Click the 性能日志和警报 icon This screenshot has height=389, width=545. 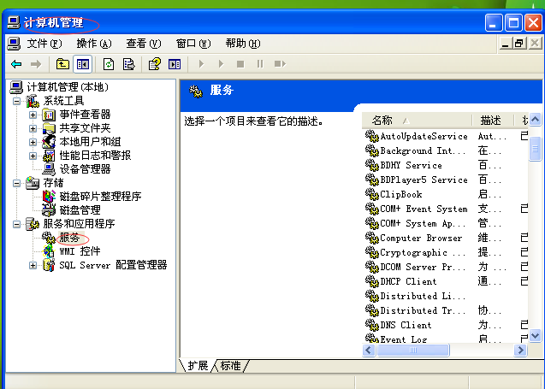click(x=49, y=156)
